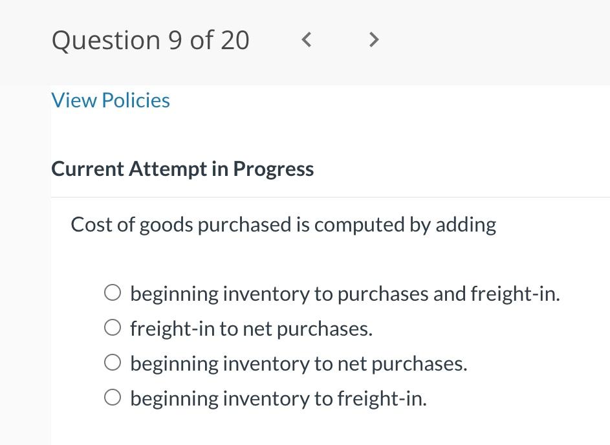Click the next-question arrow beside the header
Screen dimensions: 610x445
374,39
